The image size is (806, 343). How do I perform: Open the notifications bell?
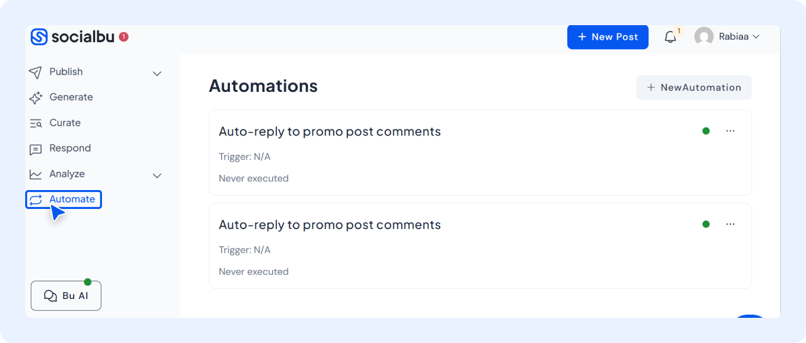(670, 37)
